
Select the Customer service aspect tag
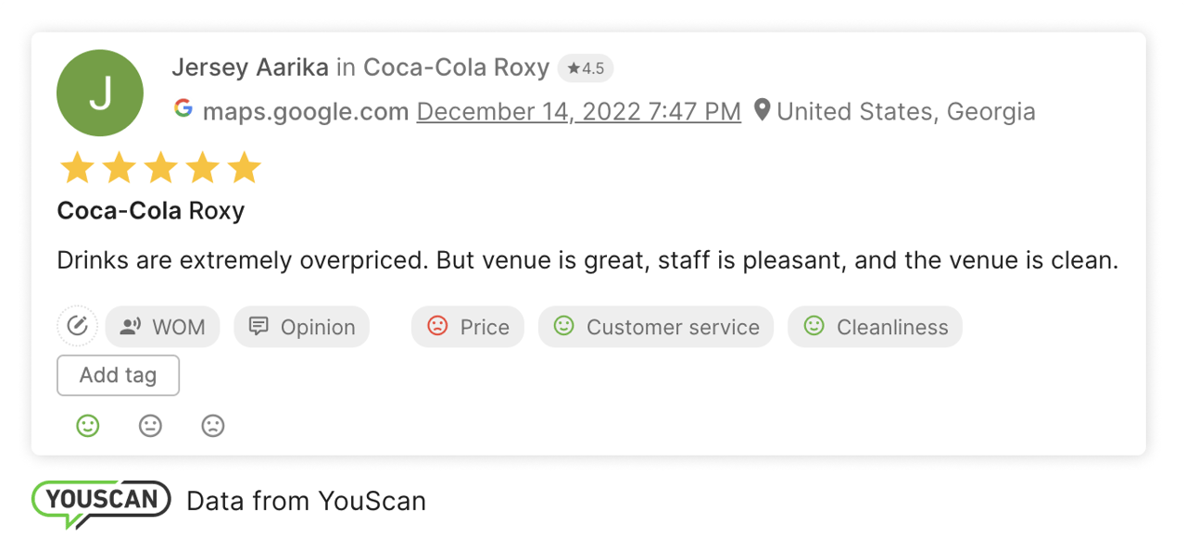point(656,327)
